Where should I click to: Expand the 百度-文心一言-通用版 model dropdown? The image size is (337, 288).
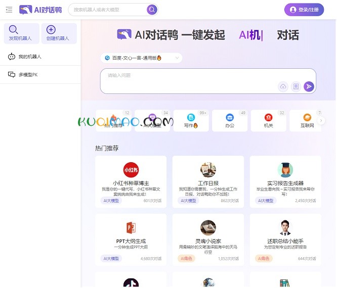(x=141, y=58)
